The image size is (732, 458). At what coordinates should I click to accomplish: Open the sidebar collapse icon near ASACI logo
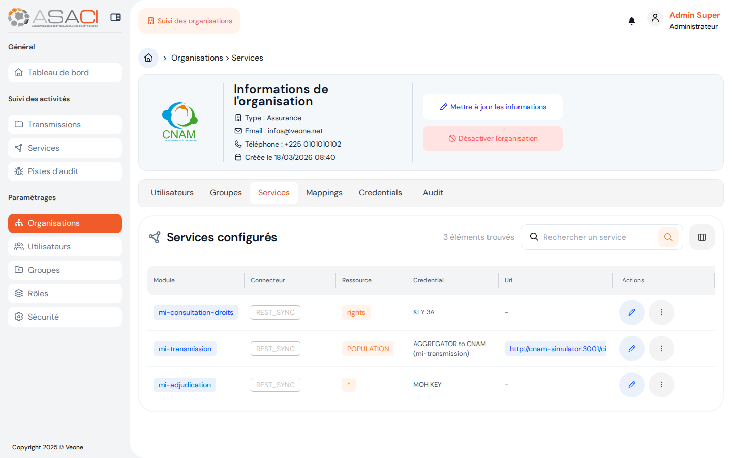point(115,17)
